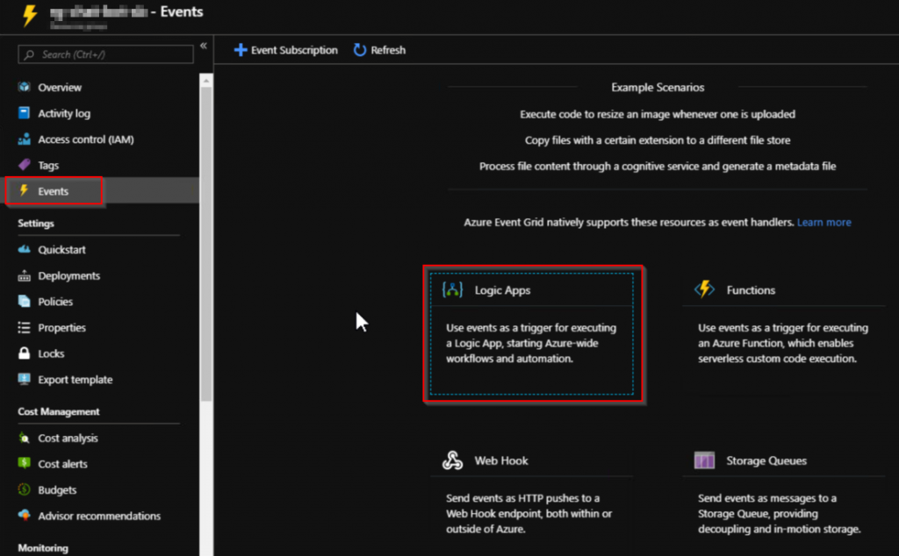Click the Quickstart cloud icon
The image size is (899, 556).
[x=24, y=249]
